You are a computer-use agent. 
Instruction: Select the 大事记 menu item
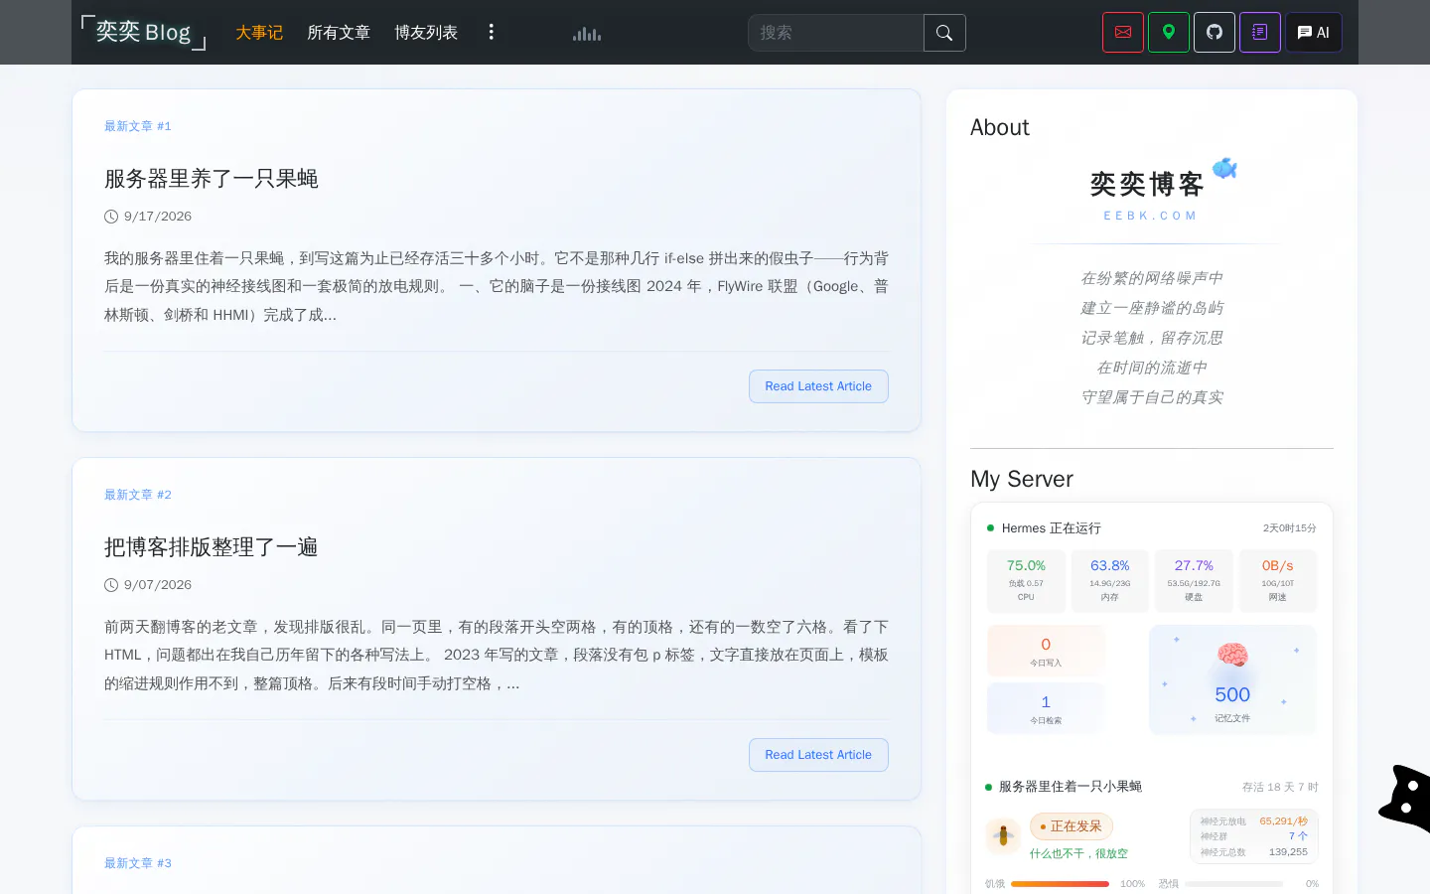coord(259,33)
